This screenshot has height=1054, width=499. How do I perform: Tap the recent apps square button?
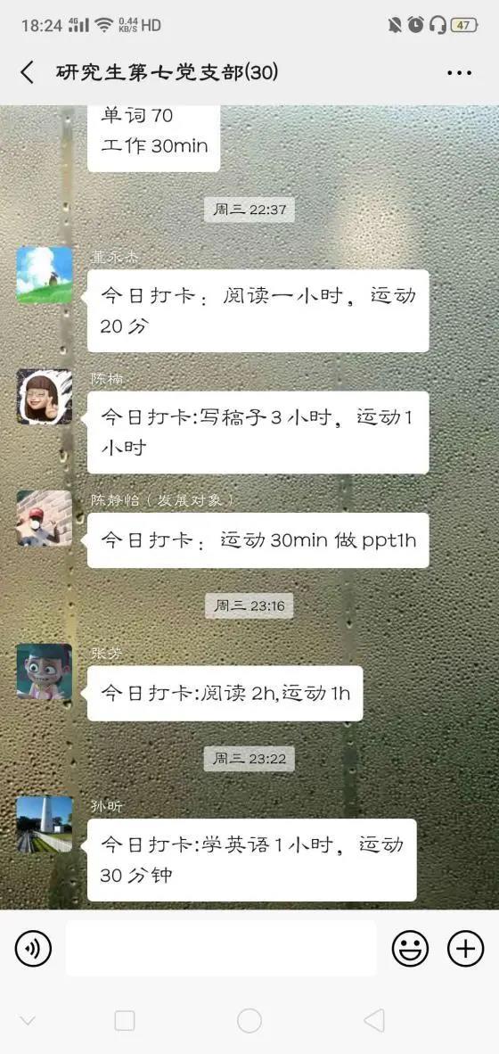click(x=125, y=1020)
